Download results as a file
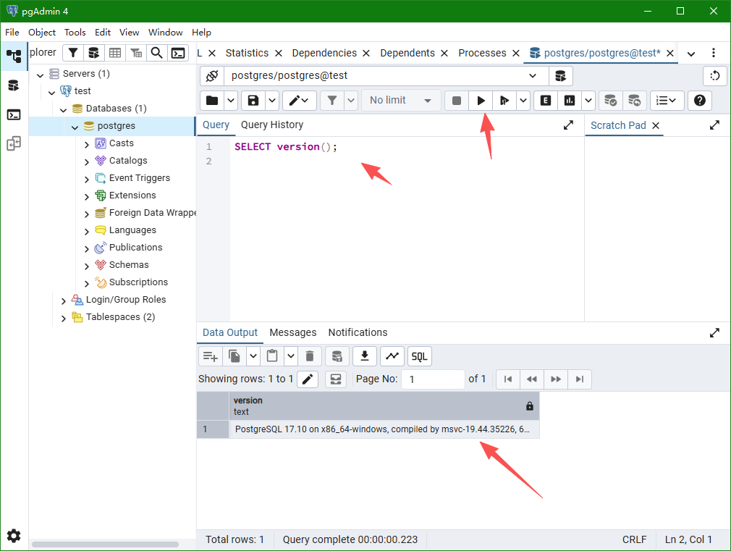The height and width of the screenshot is (551, 731). (x=365, y=356)
